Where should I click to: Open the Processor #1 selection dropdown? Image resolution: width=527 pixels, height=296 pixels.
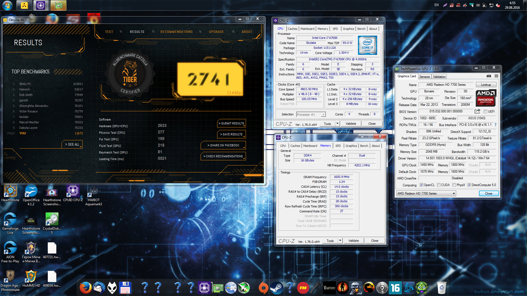(311, 115)
